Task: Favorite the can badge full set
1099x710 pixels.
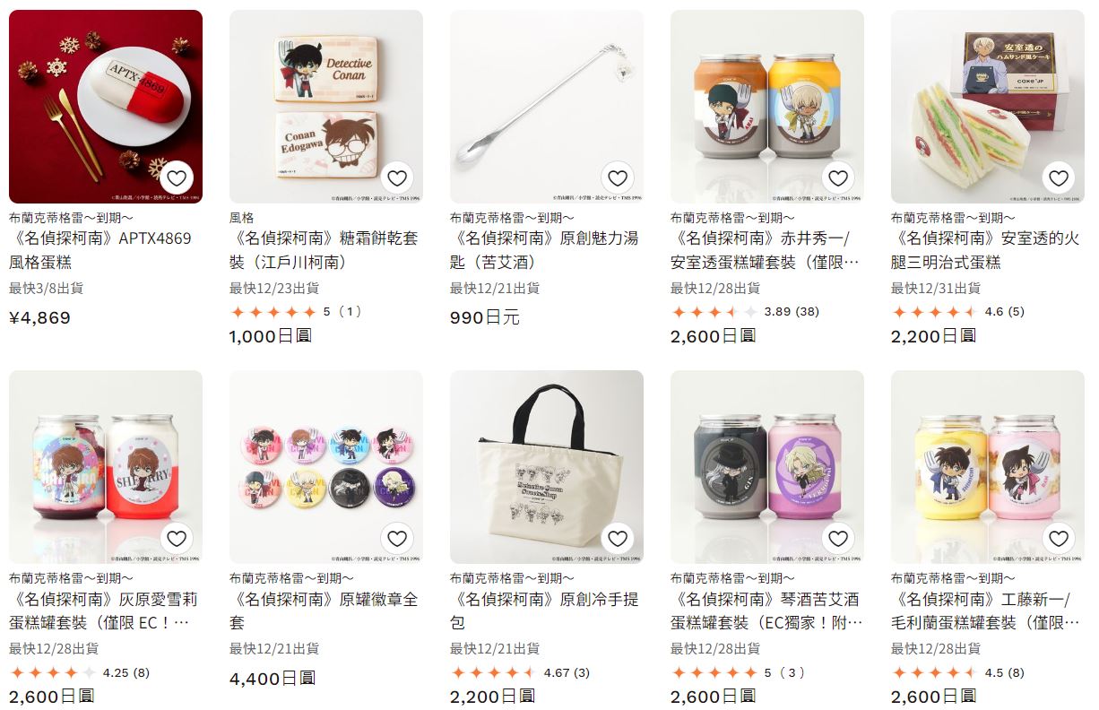Action: click(x=397, y=538)
